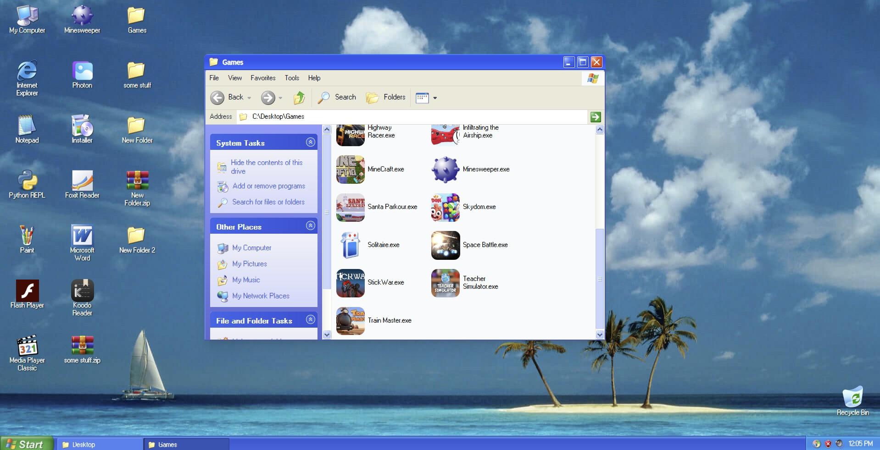Open My Music from Other Places
The image size is (880, 450).
246,280
